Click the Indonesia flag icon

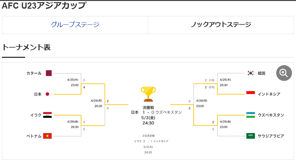coord(251,94)
